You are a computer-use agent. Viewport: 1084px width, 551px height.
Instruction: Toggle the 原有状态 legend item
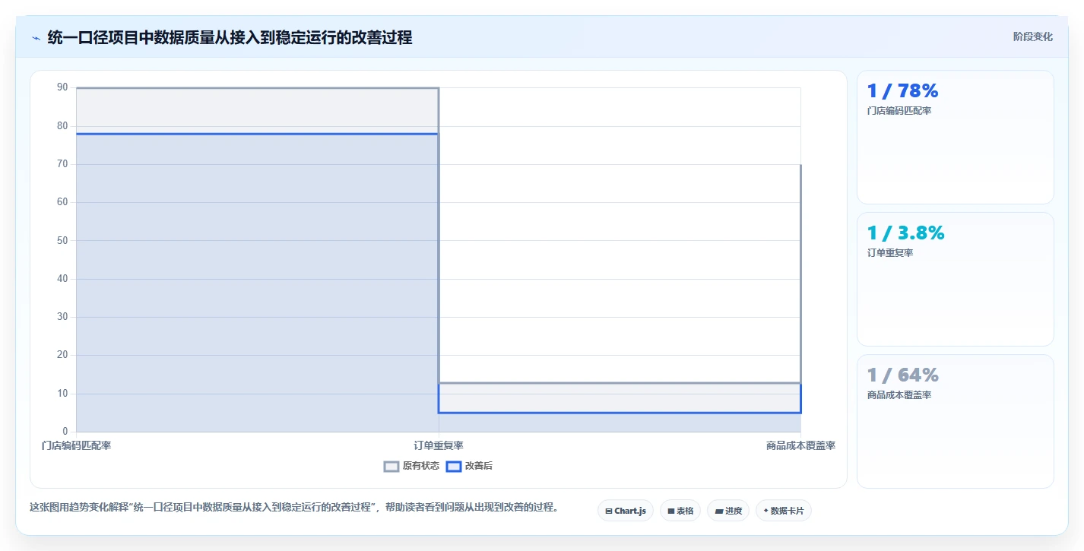tap(411, 466)
